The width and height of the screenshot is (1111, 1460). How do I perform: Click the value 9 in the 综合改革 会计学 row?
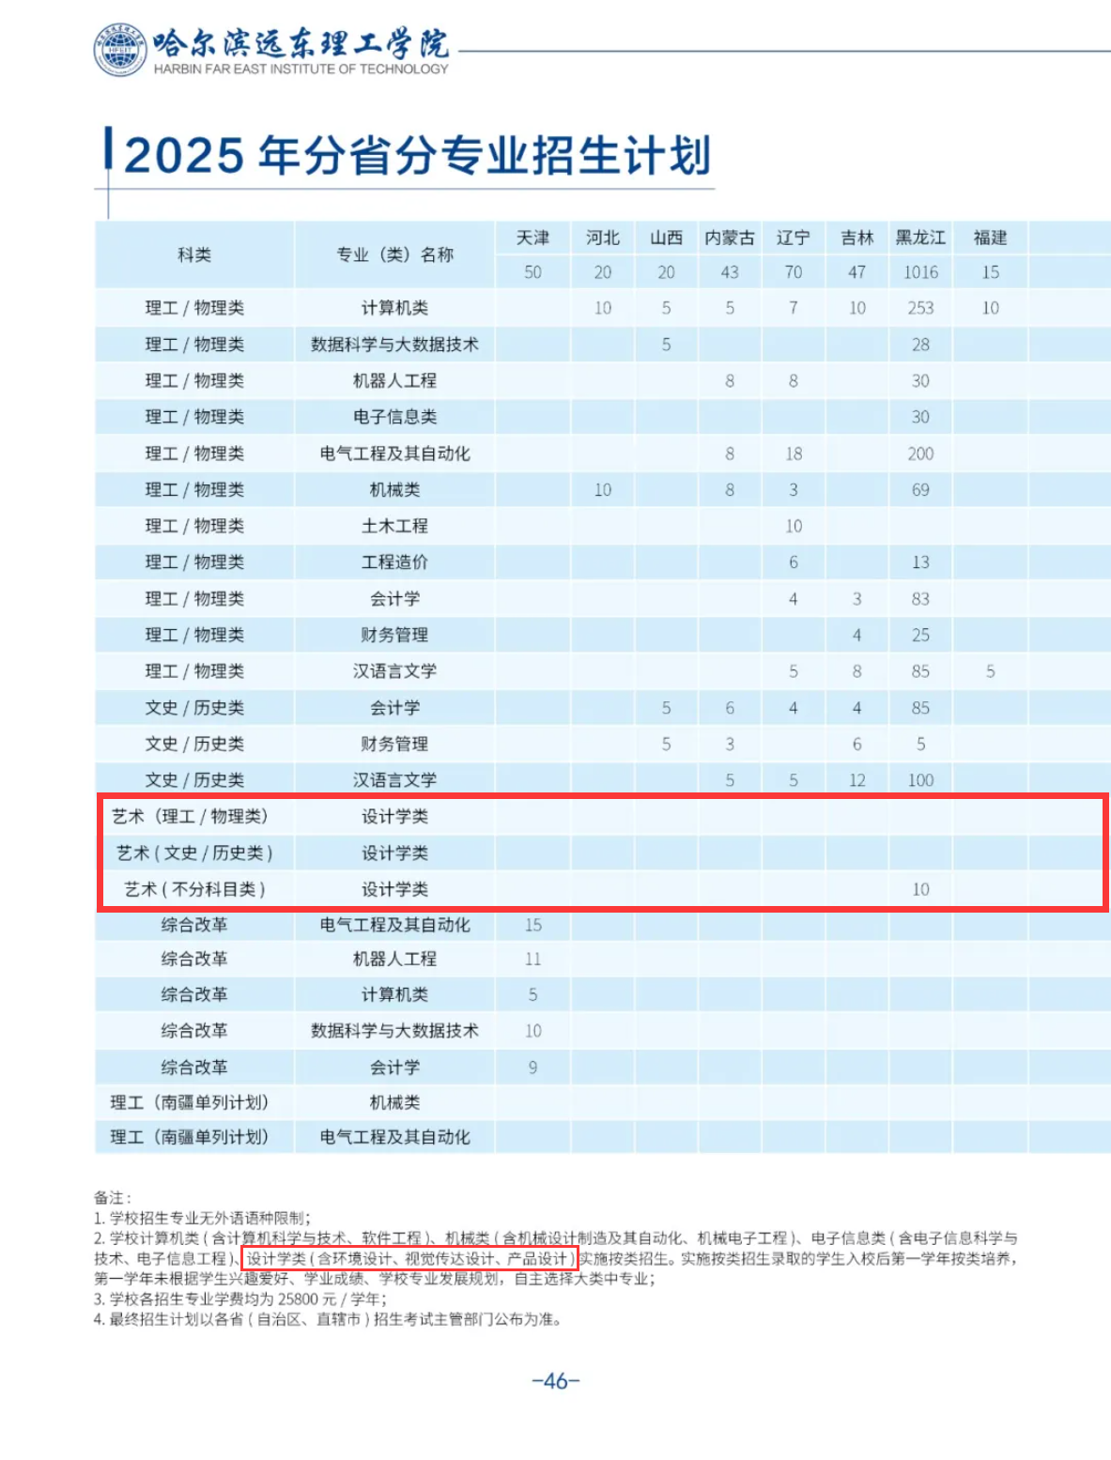tap(532, 1068)
